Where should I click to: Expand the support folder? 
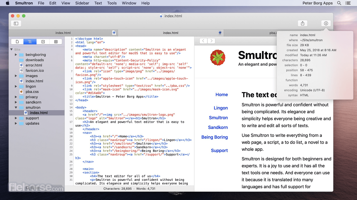(16, 118)
